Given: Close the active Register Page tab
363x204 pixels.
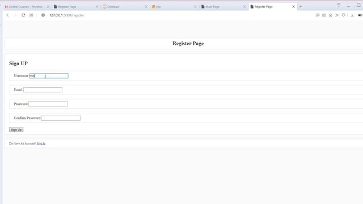Looking at the screenshot, I should pos(293,7).
